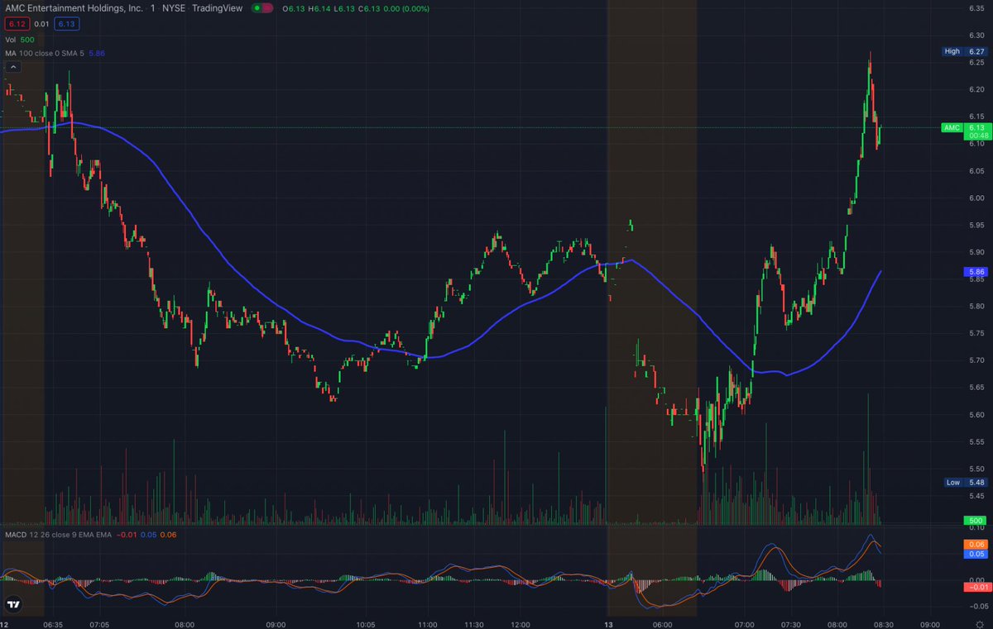This screenshot has width=993, height=629.
Task: Click the 10:05 time axis label
Action: point(365,626)
